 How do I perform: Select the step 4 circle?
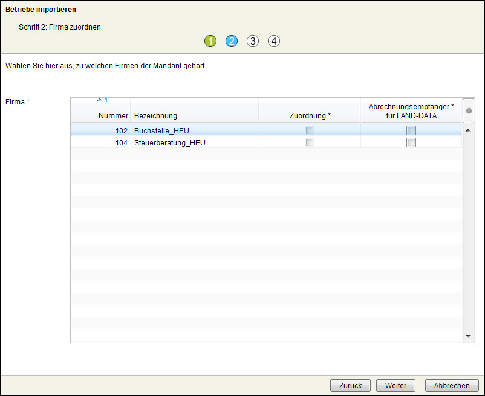pyautogui.click(x=274, y=41)
